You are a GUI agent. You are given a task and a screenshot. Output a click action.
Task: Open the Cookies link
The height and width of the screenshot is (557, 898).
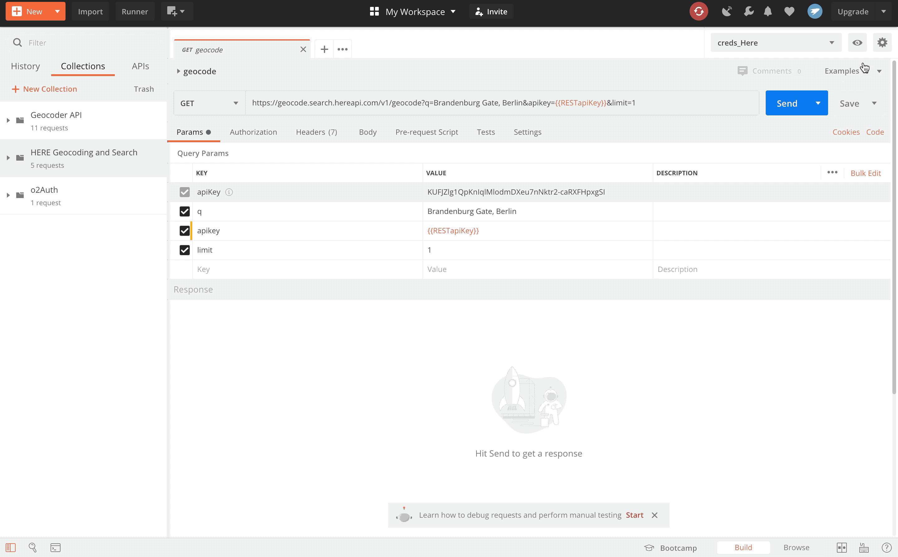tap(846, 132)
